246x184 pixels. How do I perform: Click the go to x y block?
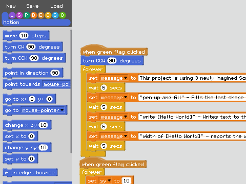[29, 99]
